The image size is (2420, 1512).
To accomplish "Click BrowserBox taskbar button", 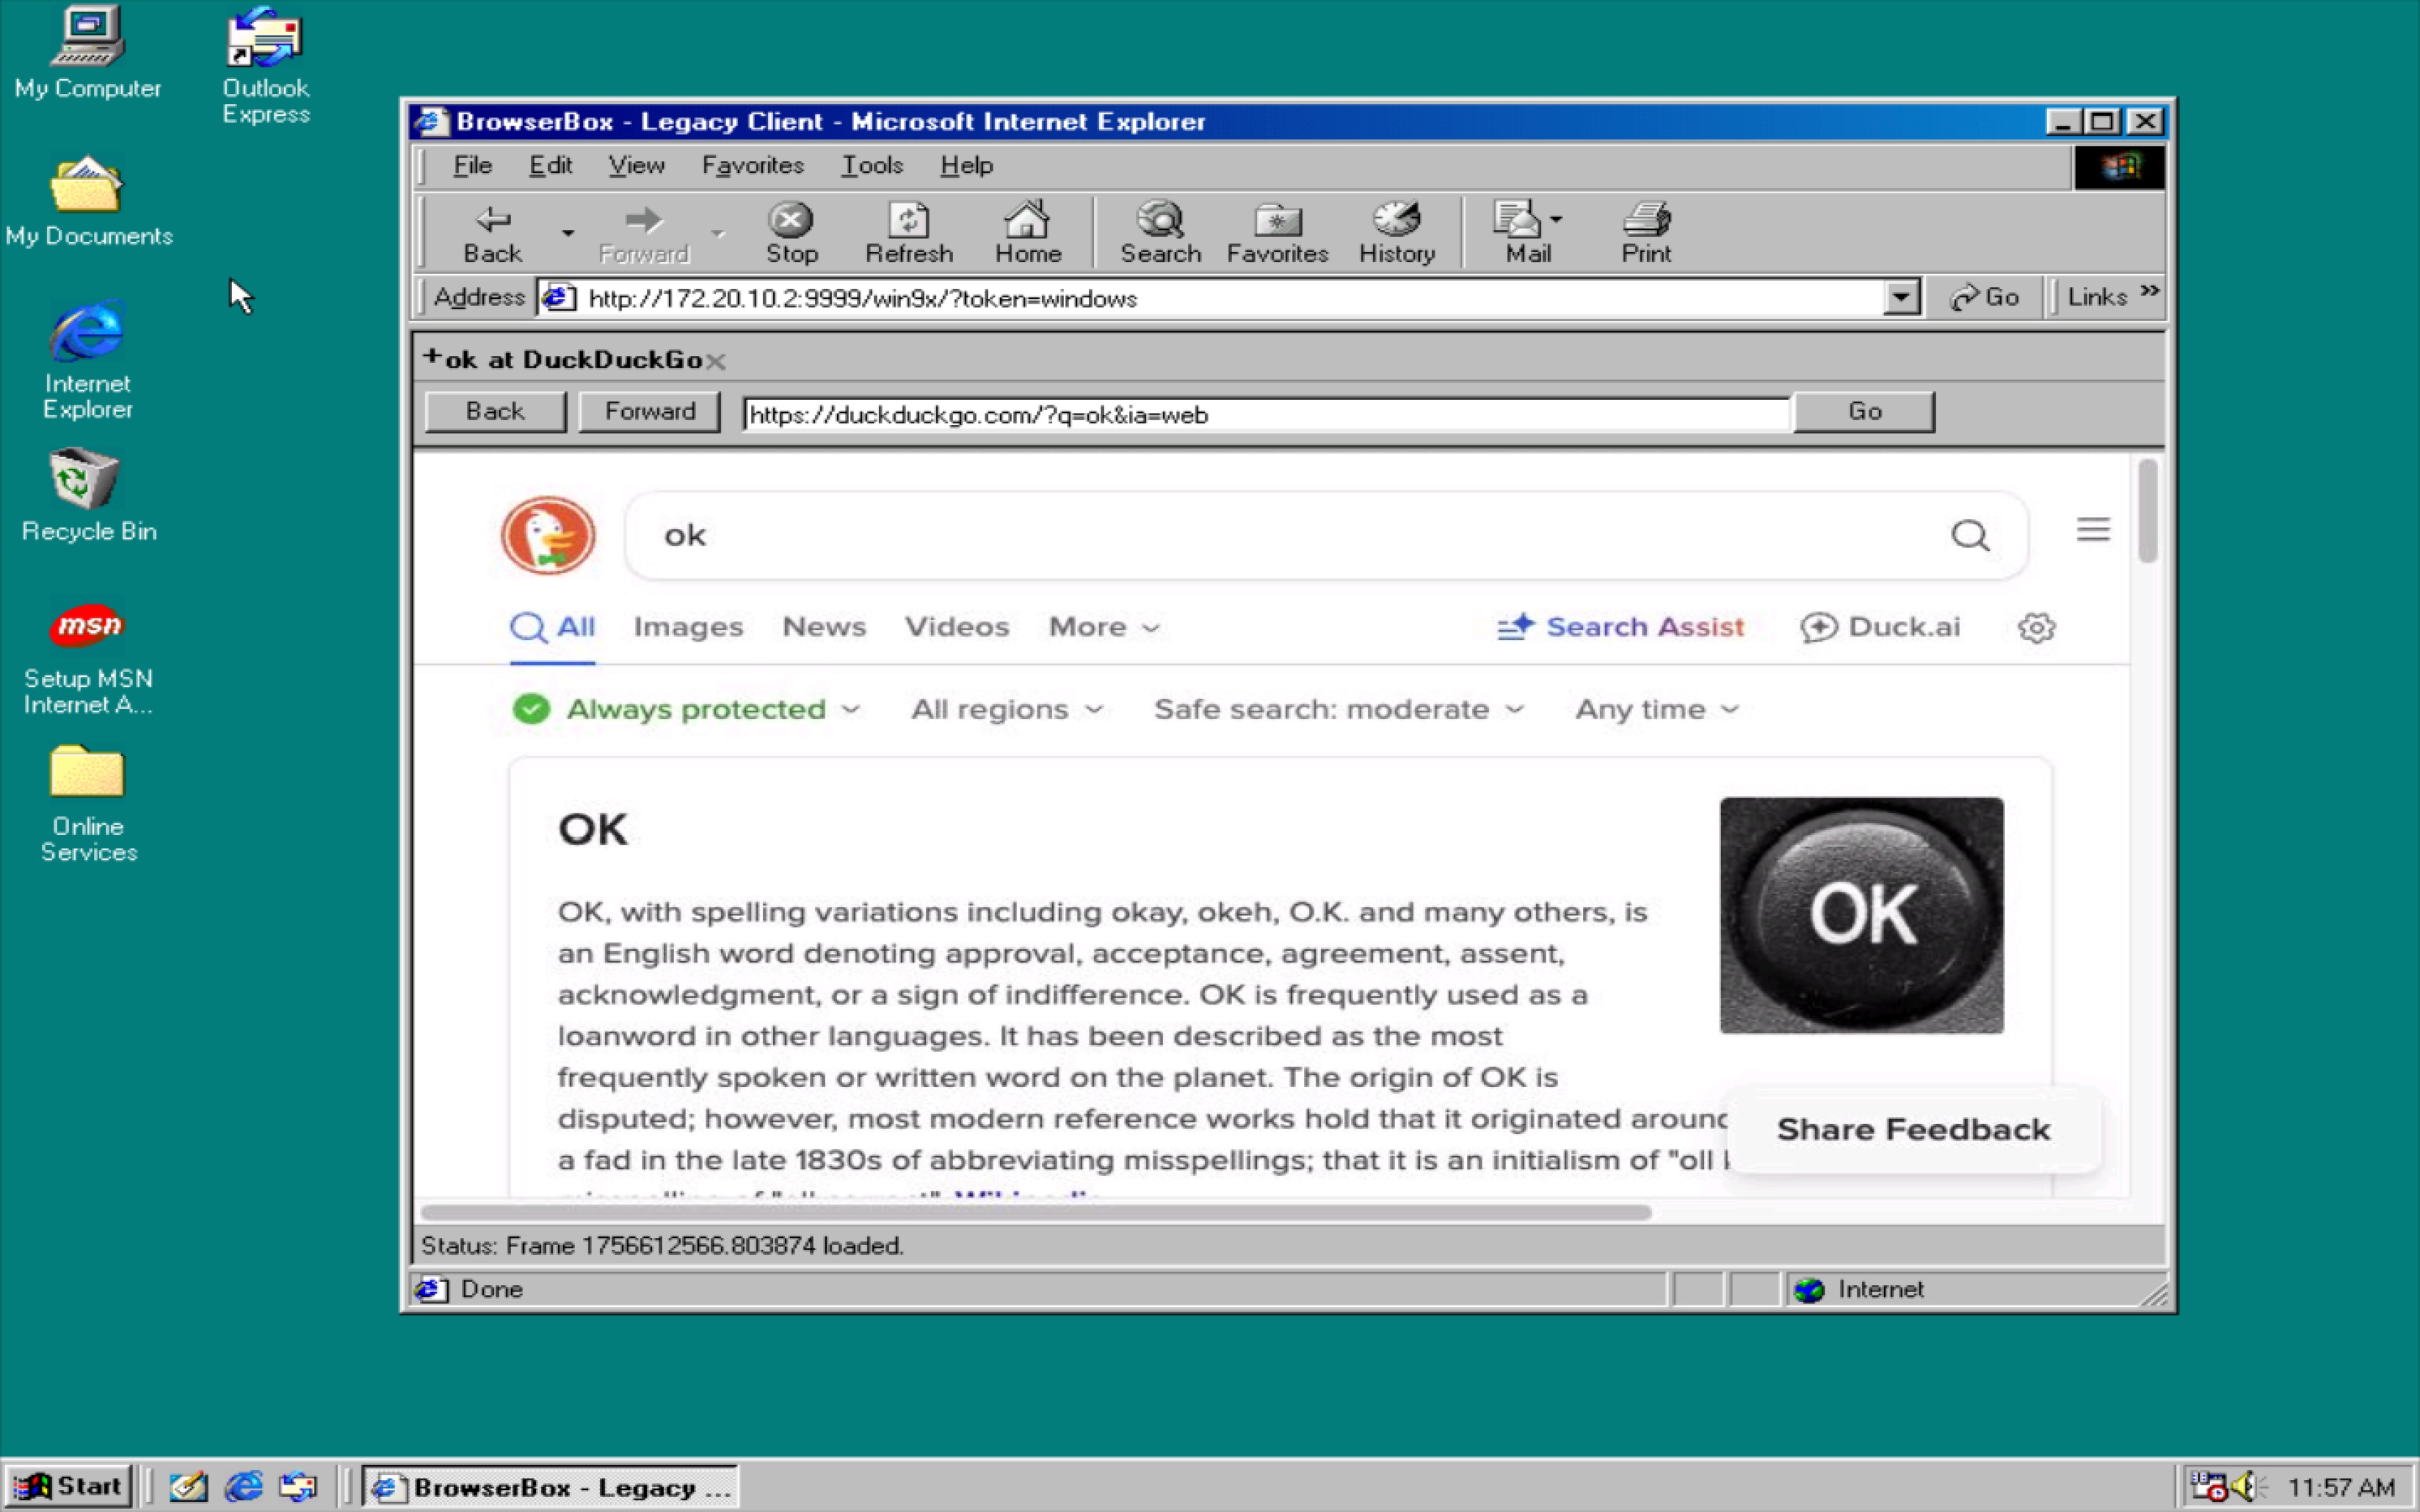I will click(x=549, y=1486).
